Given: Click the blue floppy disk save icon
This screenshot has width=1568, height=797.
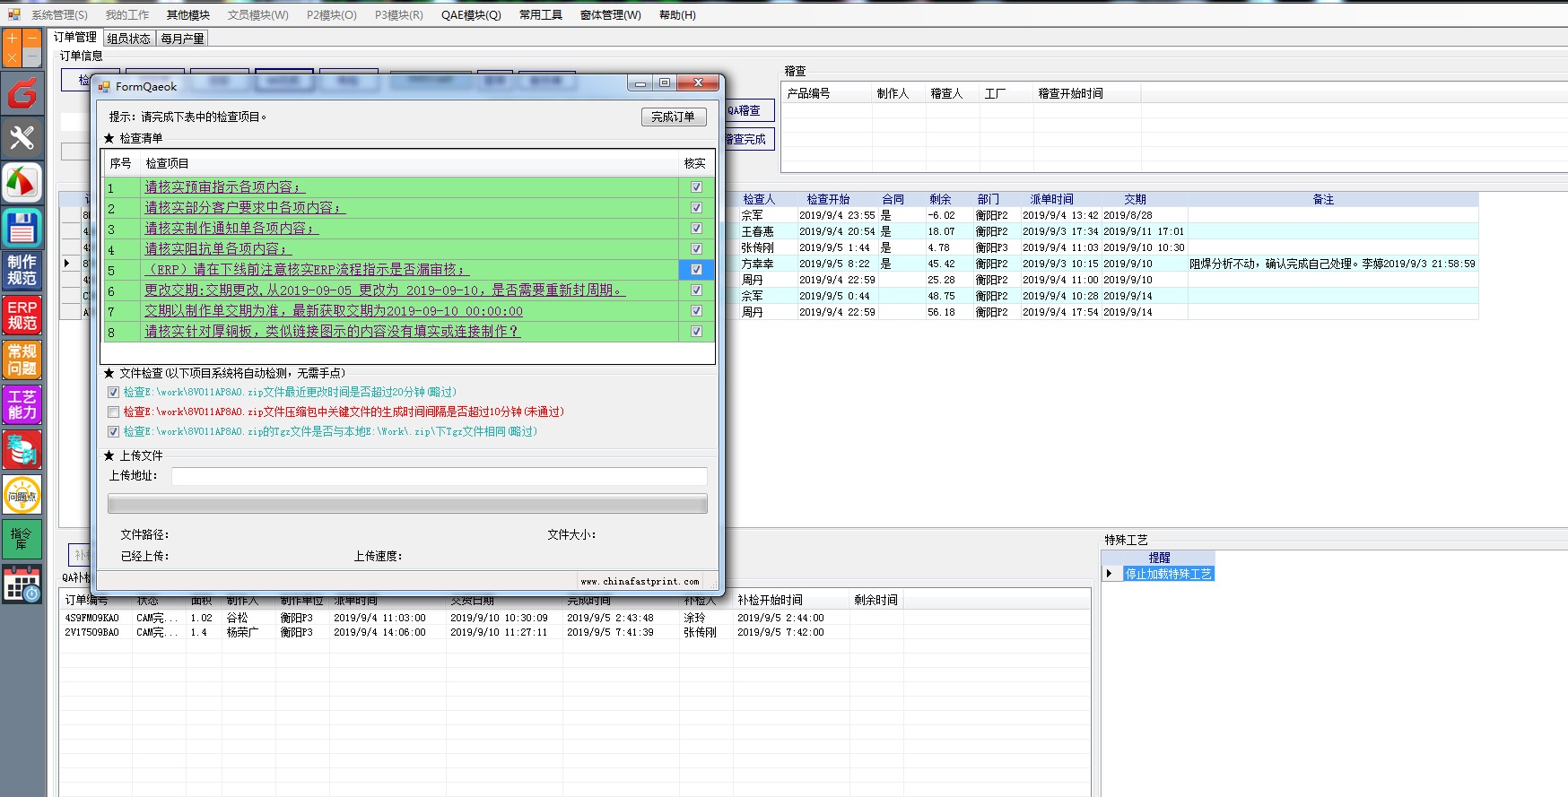Looking at the screenshot, I should coord(22,228).
